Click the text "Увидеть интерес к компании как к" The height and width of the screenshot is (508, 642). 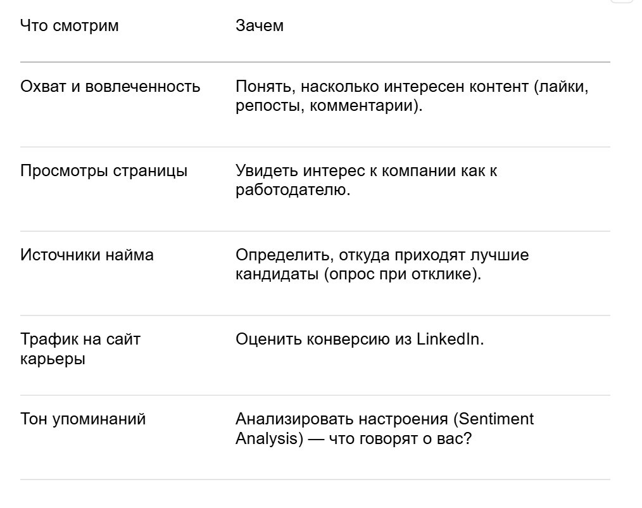[366, 170]
